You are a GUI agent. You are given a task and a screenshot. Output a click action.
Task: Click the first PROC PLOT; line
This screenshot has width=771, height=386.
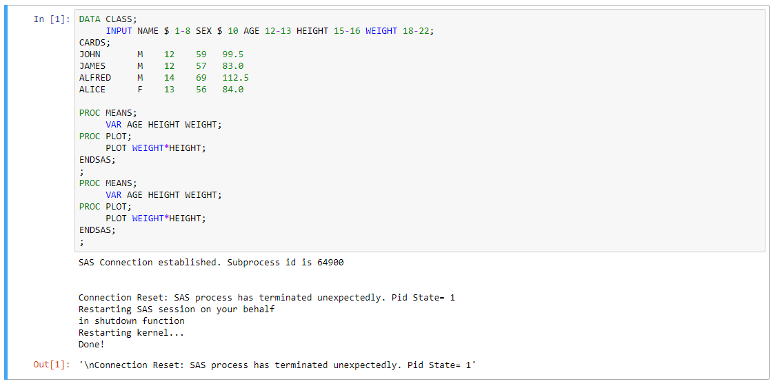point(106,136)
